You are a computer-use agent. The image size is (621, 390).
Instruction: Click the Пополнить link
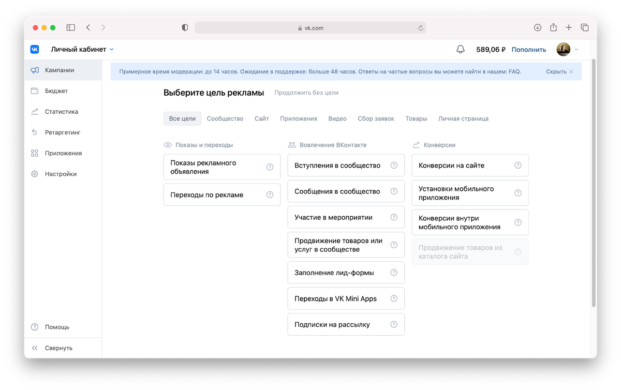coord(528,49)
